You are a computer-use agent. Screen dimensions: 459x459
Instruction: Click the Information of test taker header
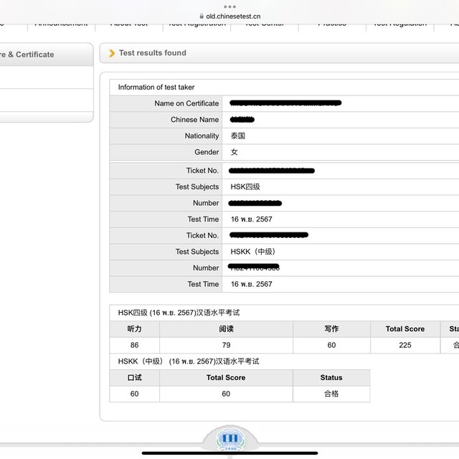(156, 87)
